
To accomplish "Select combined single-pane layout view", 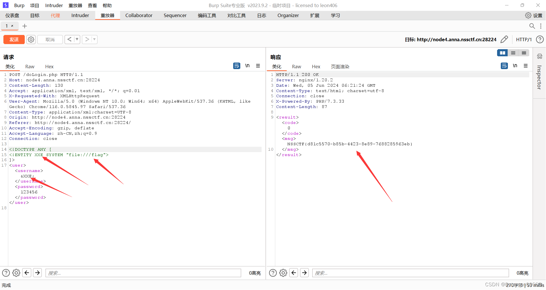I will tap(524, 53).
